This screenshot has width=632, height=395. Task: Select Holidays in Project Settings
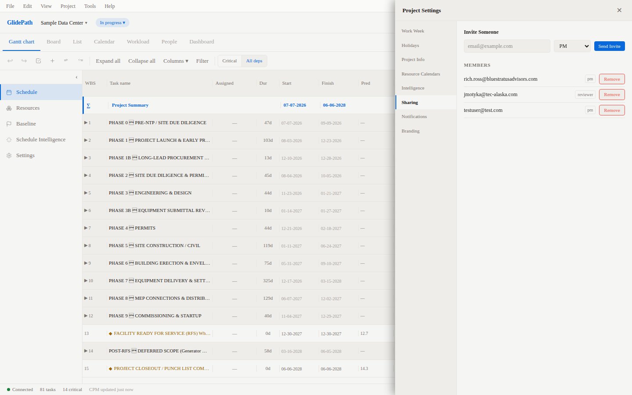coord(426,45)
